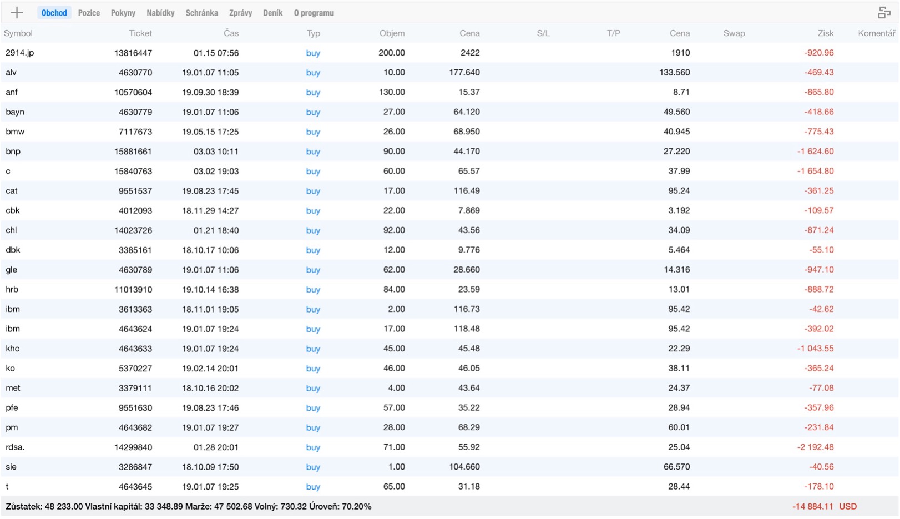Click the S/L column header
Image resolution: width=900 pixels, height=519 pixels.
click(543, 33)
